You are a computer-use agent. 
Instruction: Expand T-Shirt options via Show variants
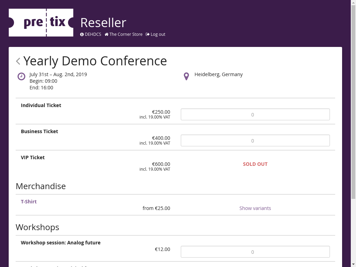click(x=255, y=208)
